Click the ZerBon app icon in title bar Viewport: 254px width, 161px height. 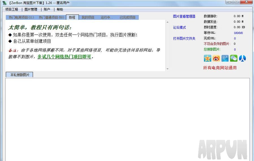(x=4, y=3)
